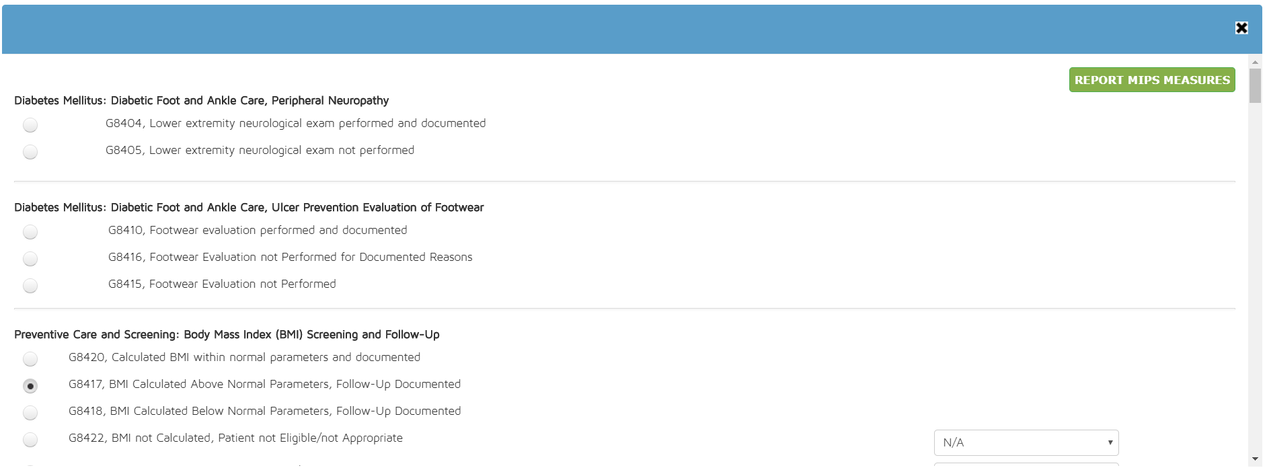Viewport: 1267px width, 472px height.
Task: Close the MIPS measures dialog
Action: tap(1241, 28)
